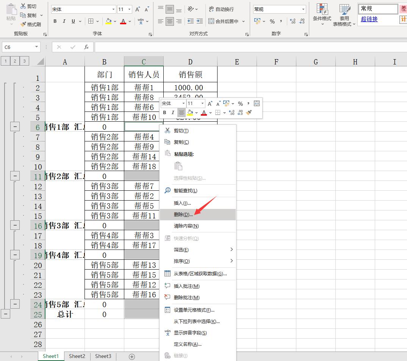Click the 超链接 cell style link
This screenshot has height=361, width=407.
[369, 19]
